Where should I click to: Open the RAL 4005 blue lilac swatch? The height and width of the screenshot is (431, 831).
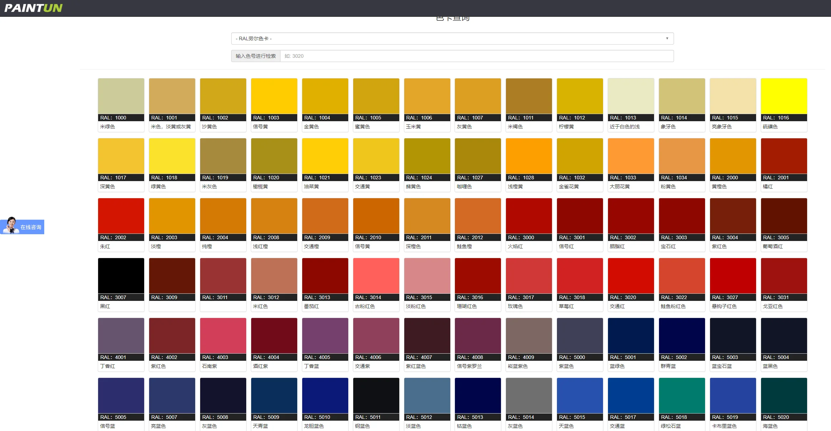pos(325,336)
